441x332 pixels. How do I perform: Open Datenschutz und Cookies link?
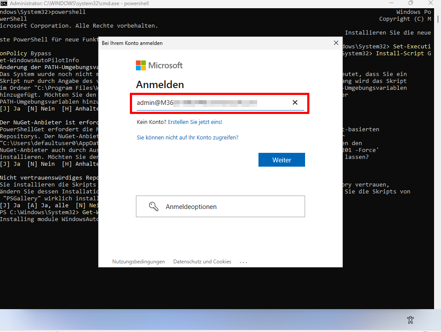[x=202, y=261]
